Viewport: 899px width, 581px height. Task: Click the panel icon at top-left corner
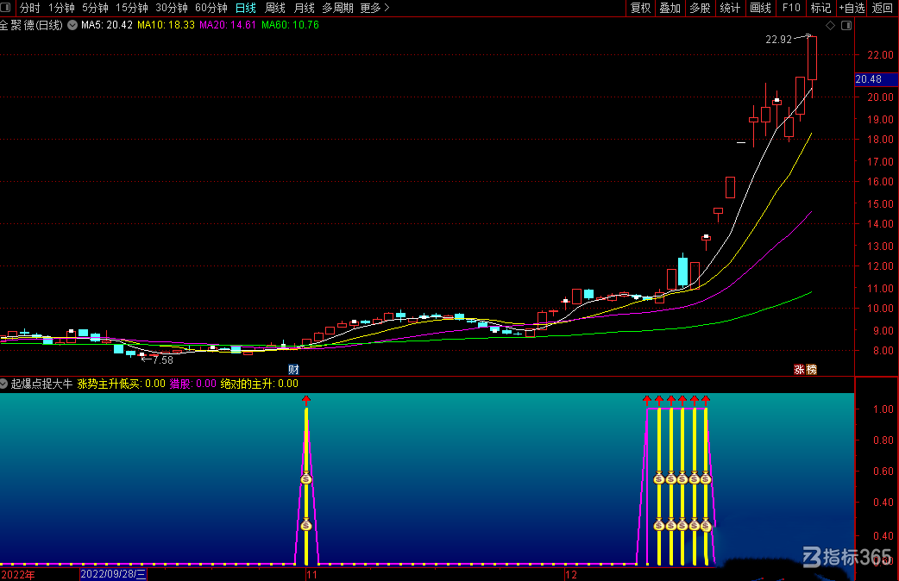pos(6,8)
